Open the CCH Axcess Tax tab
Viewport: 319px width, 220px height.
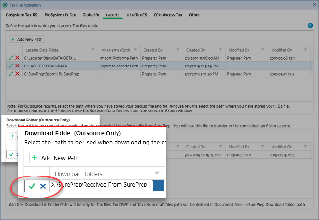(x=168, y=15)
